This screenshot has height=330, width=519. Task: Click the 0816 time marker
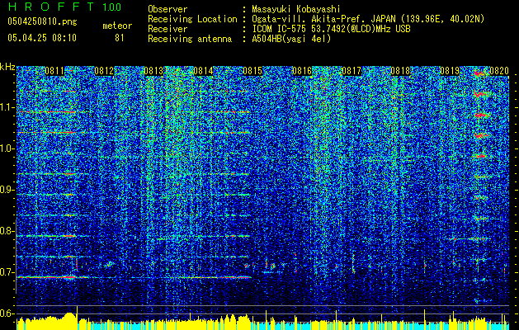pyautogui.click(x=302, y=70)
